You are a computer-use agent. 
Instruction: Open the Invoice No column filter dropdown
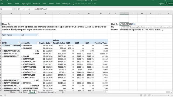[38, 43]
